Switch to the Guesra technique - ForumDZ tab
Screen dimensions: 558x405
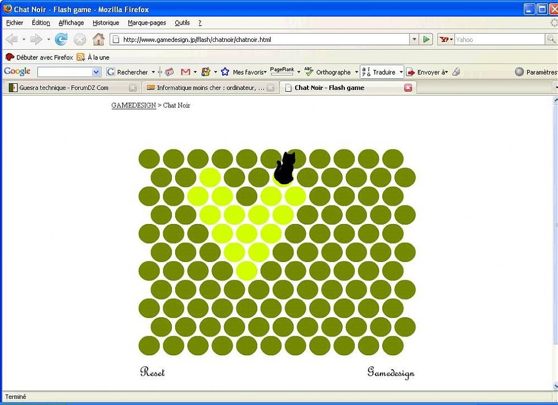coord(64,88)
